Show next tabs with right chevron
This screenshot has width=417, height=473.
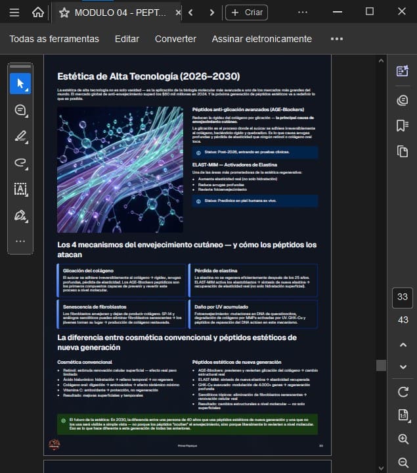point(212,12)
